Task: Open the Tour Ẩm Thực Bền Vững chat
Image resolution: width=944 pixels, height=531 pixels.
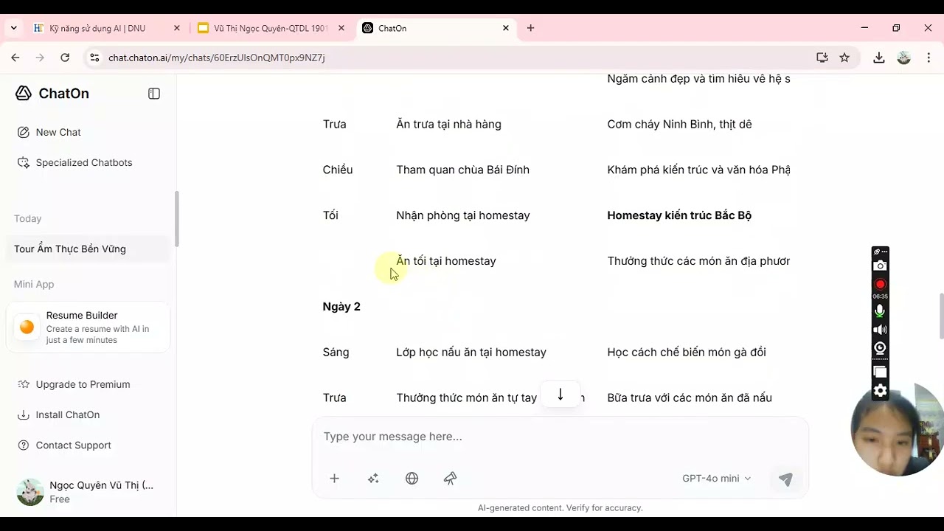Action: [87, 249]
